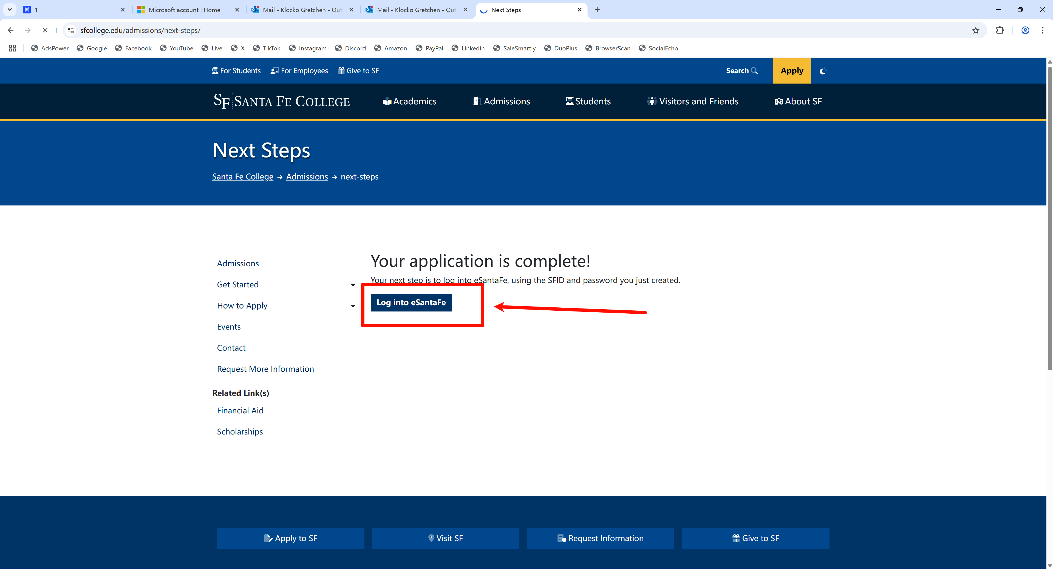Click Give to SF in top bar
The height and width of the screenshot is (569, 1053).
click(x=358, y=71)
